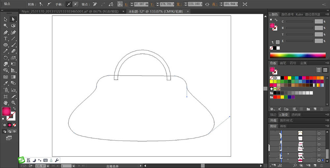
Task: Open the zoom level dropdown in status bar
Action: click(48, 166)
